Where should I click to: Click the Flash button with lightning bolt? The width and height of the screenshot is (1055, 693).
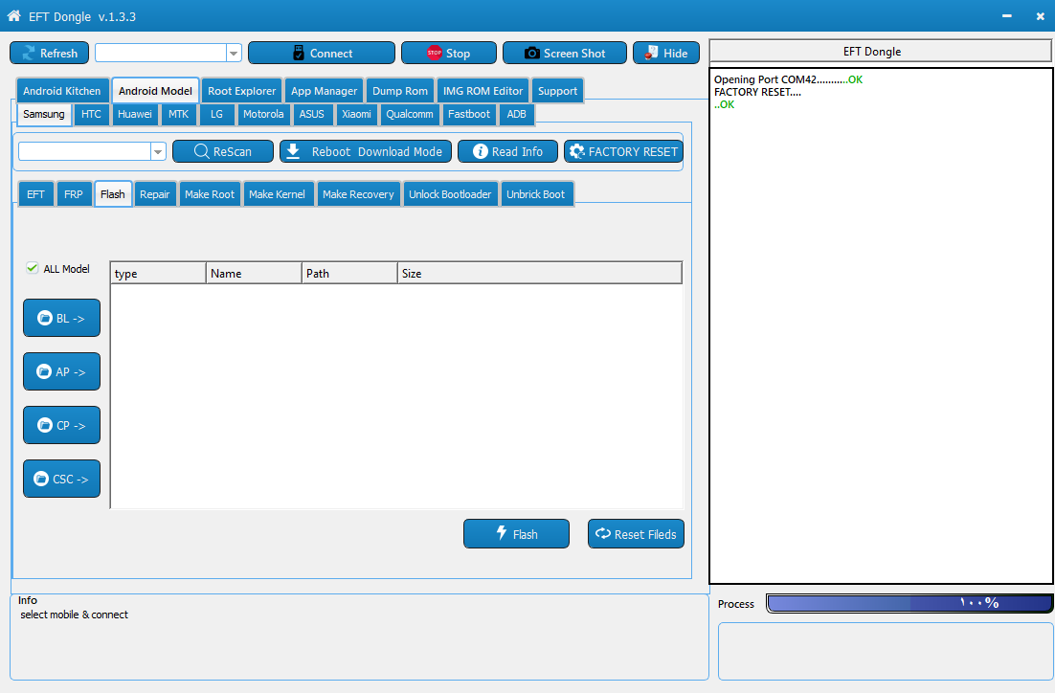516,533
